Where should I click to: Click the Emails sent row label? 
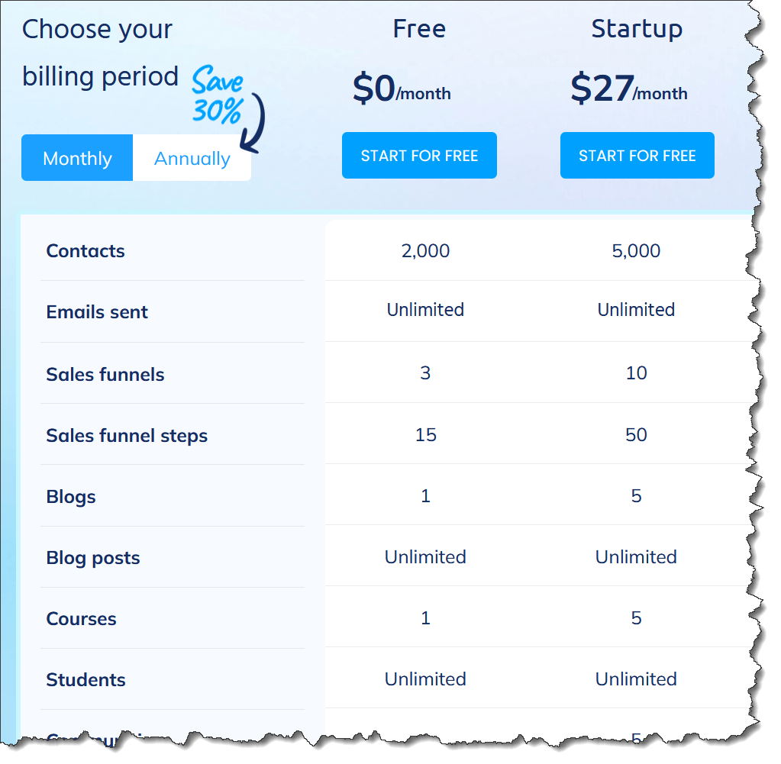[x=97, y=312]
